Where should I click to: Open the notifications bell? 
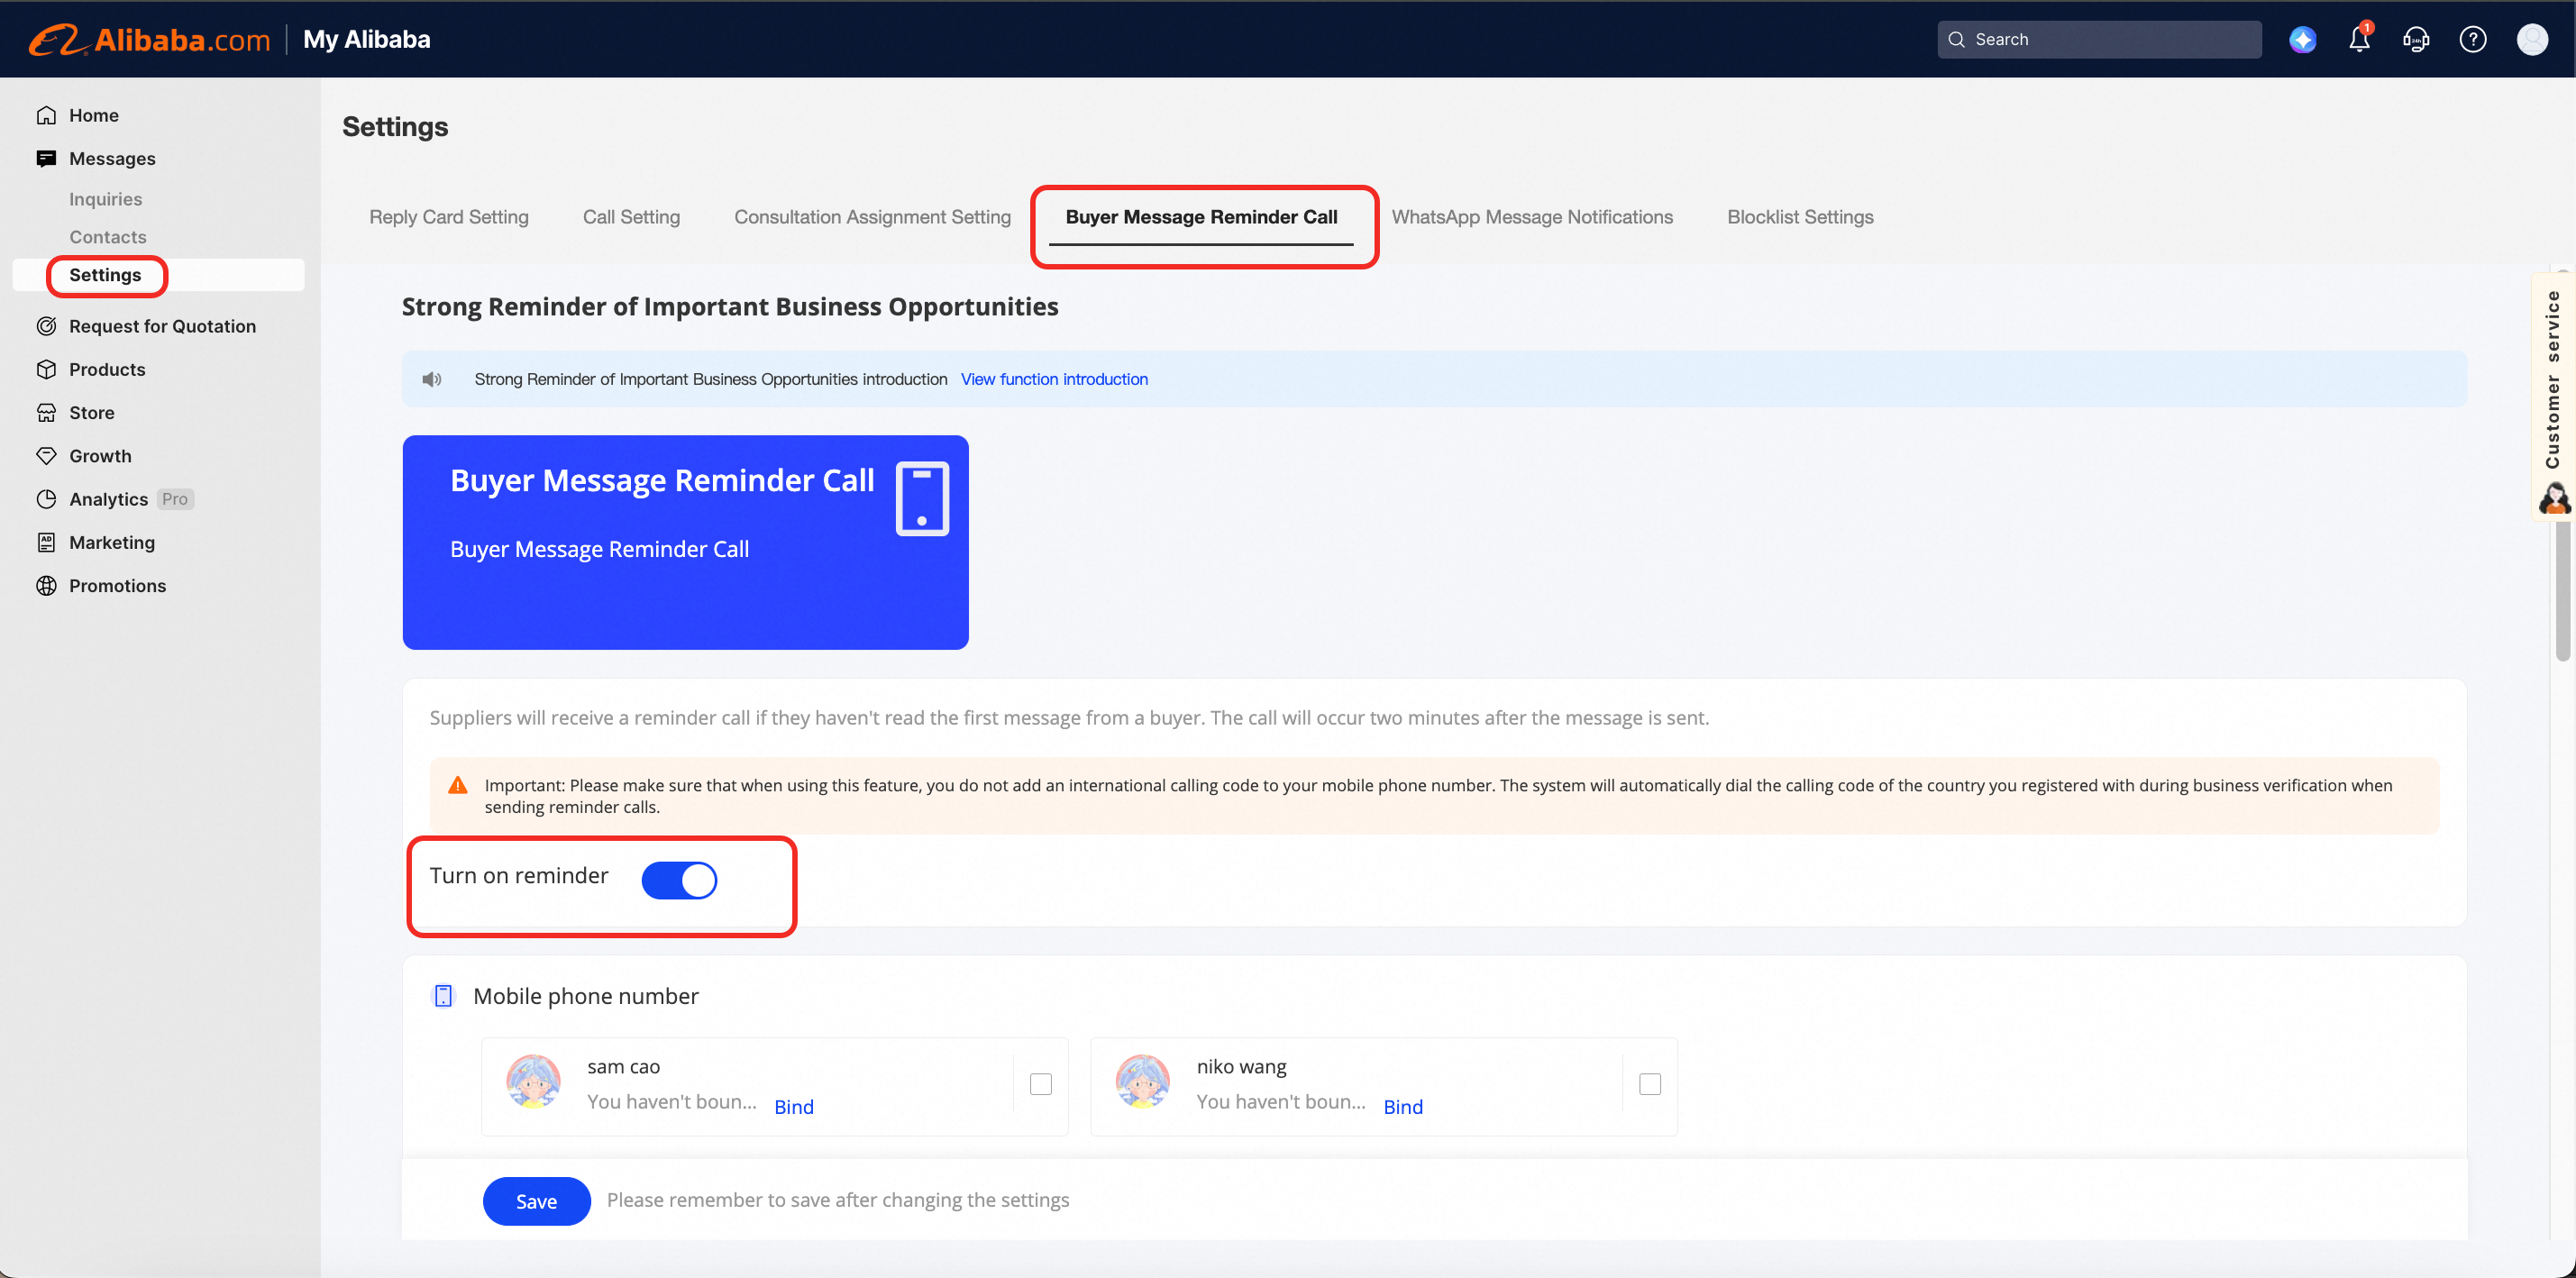click(2359, 39)
